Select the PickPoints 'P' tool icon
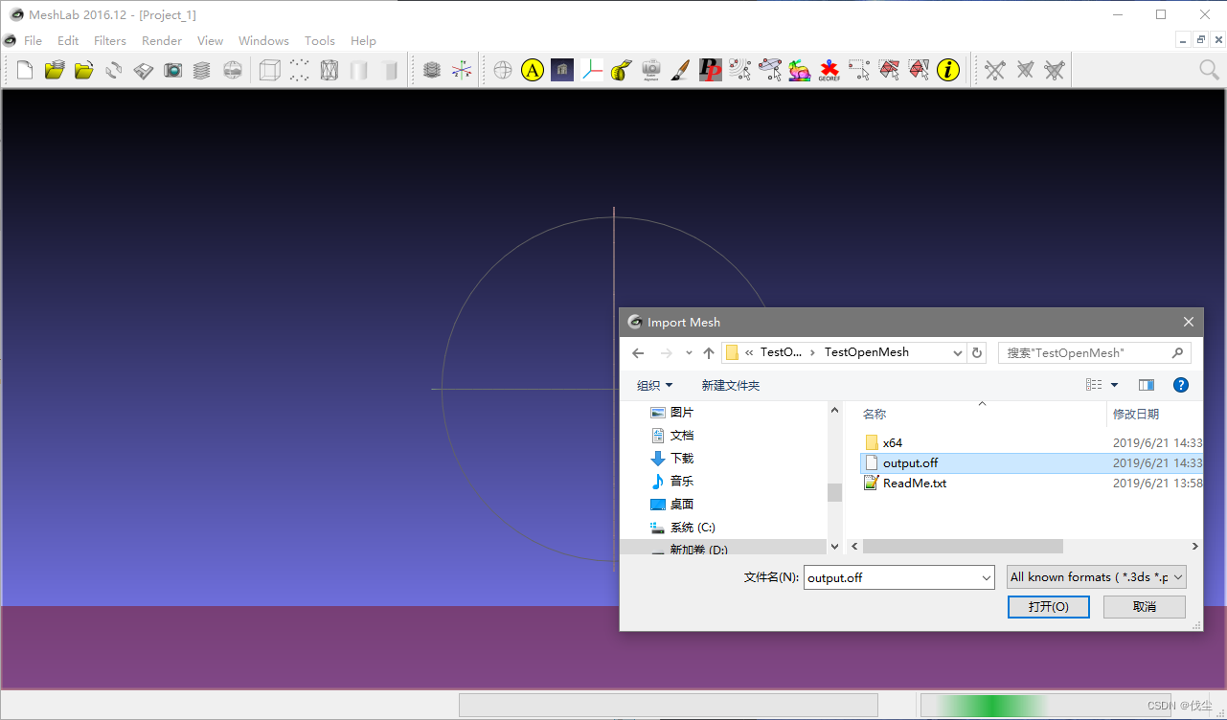The width and height of the screenshot is (1227, 720). click(x=710, y=69)
